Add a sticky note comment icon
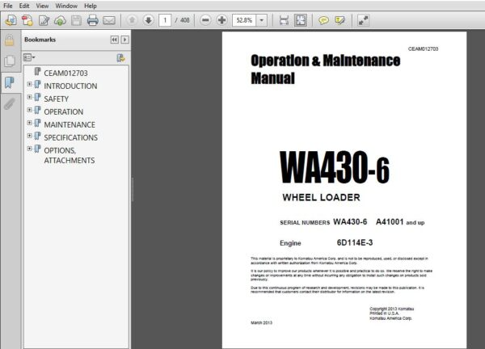This screenshot has width=485, height=349. (x=323, y=20)
